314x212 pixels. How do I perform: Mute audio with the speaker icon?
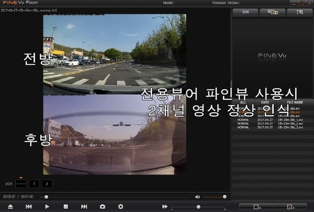pos(197,197)
